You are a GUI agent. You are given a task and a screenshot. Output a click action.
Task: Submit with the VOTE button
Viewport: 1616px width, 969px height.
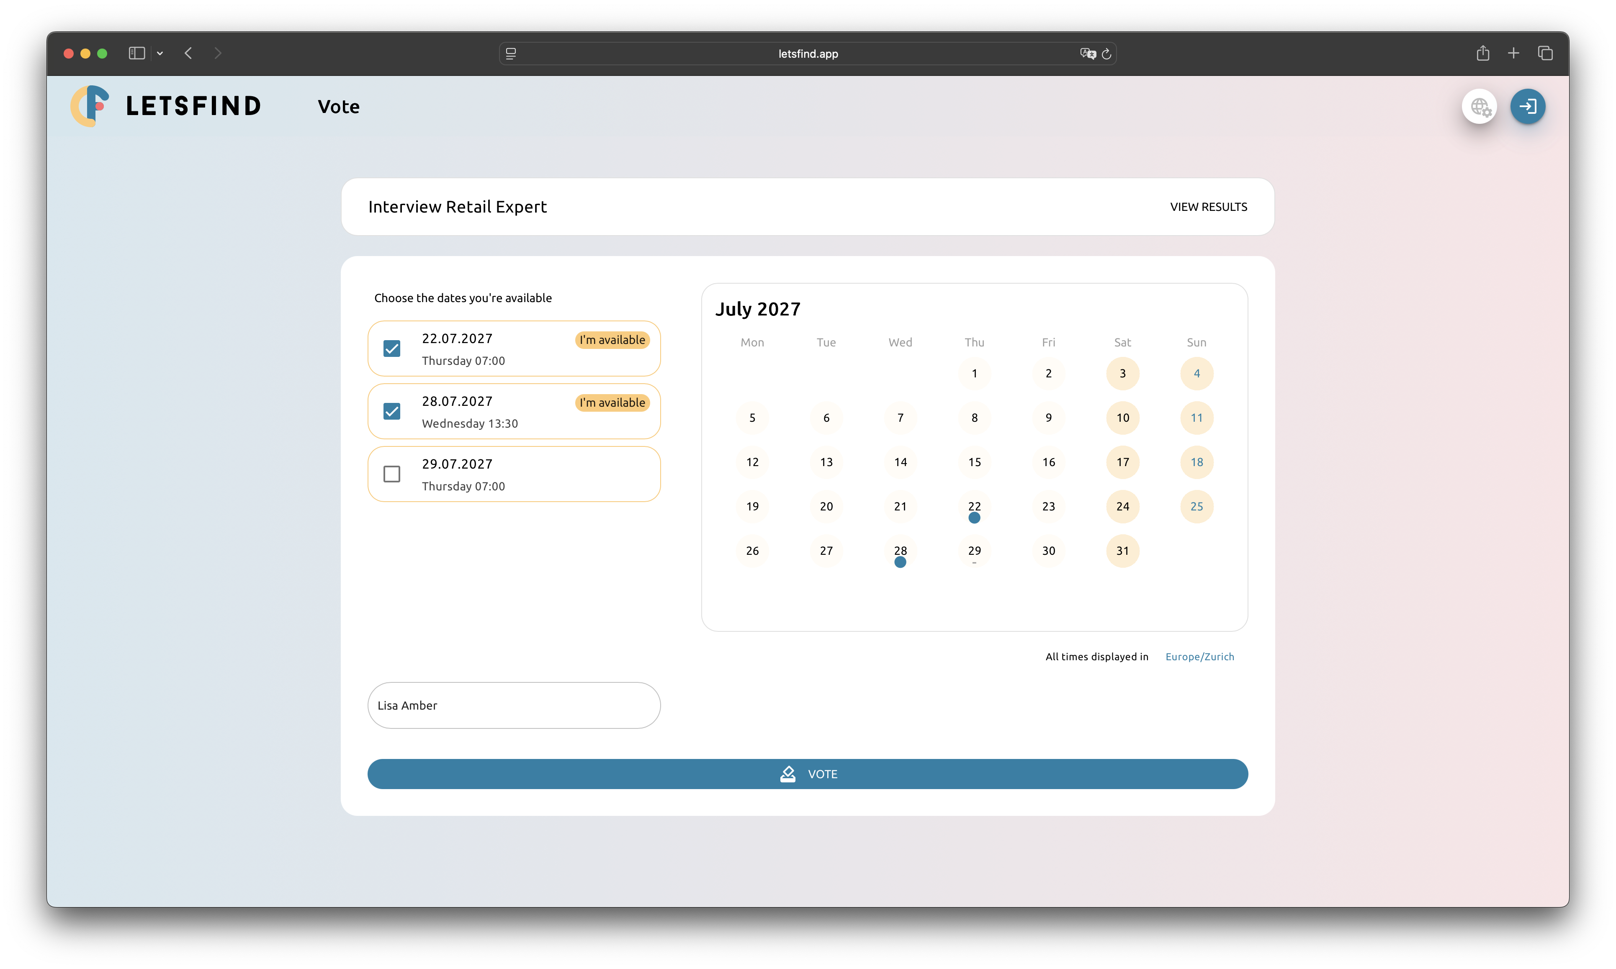(x=808, y=774)
